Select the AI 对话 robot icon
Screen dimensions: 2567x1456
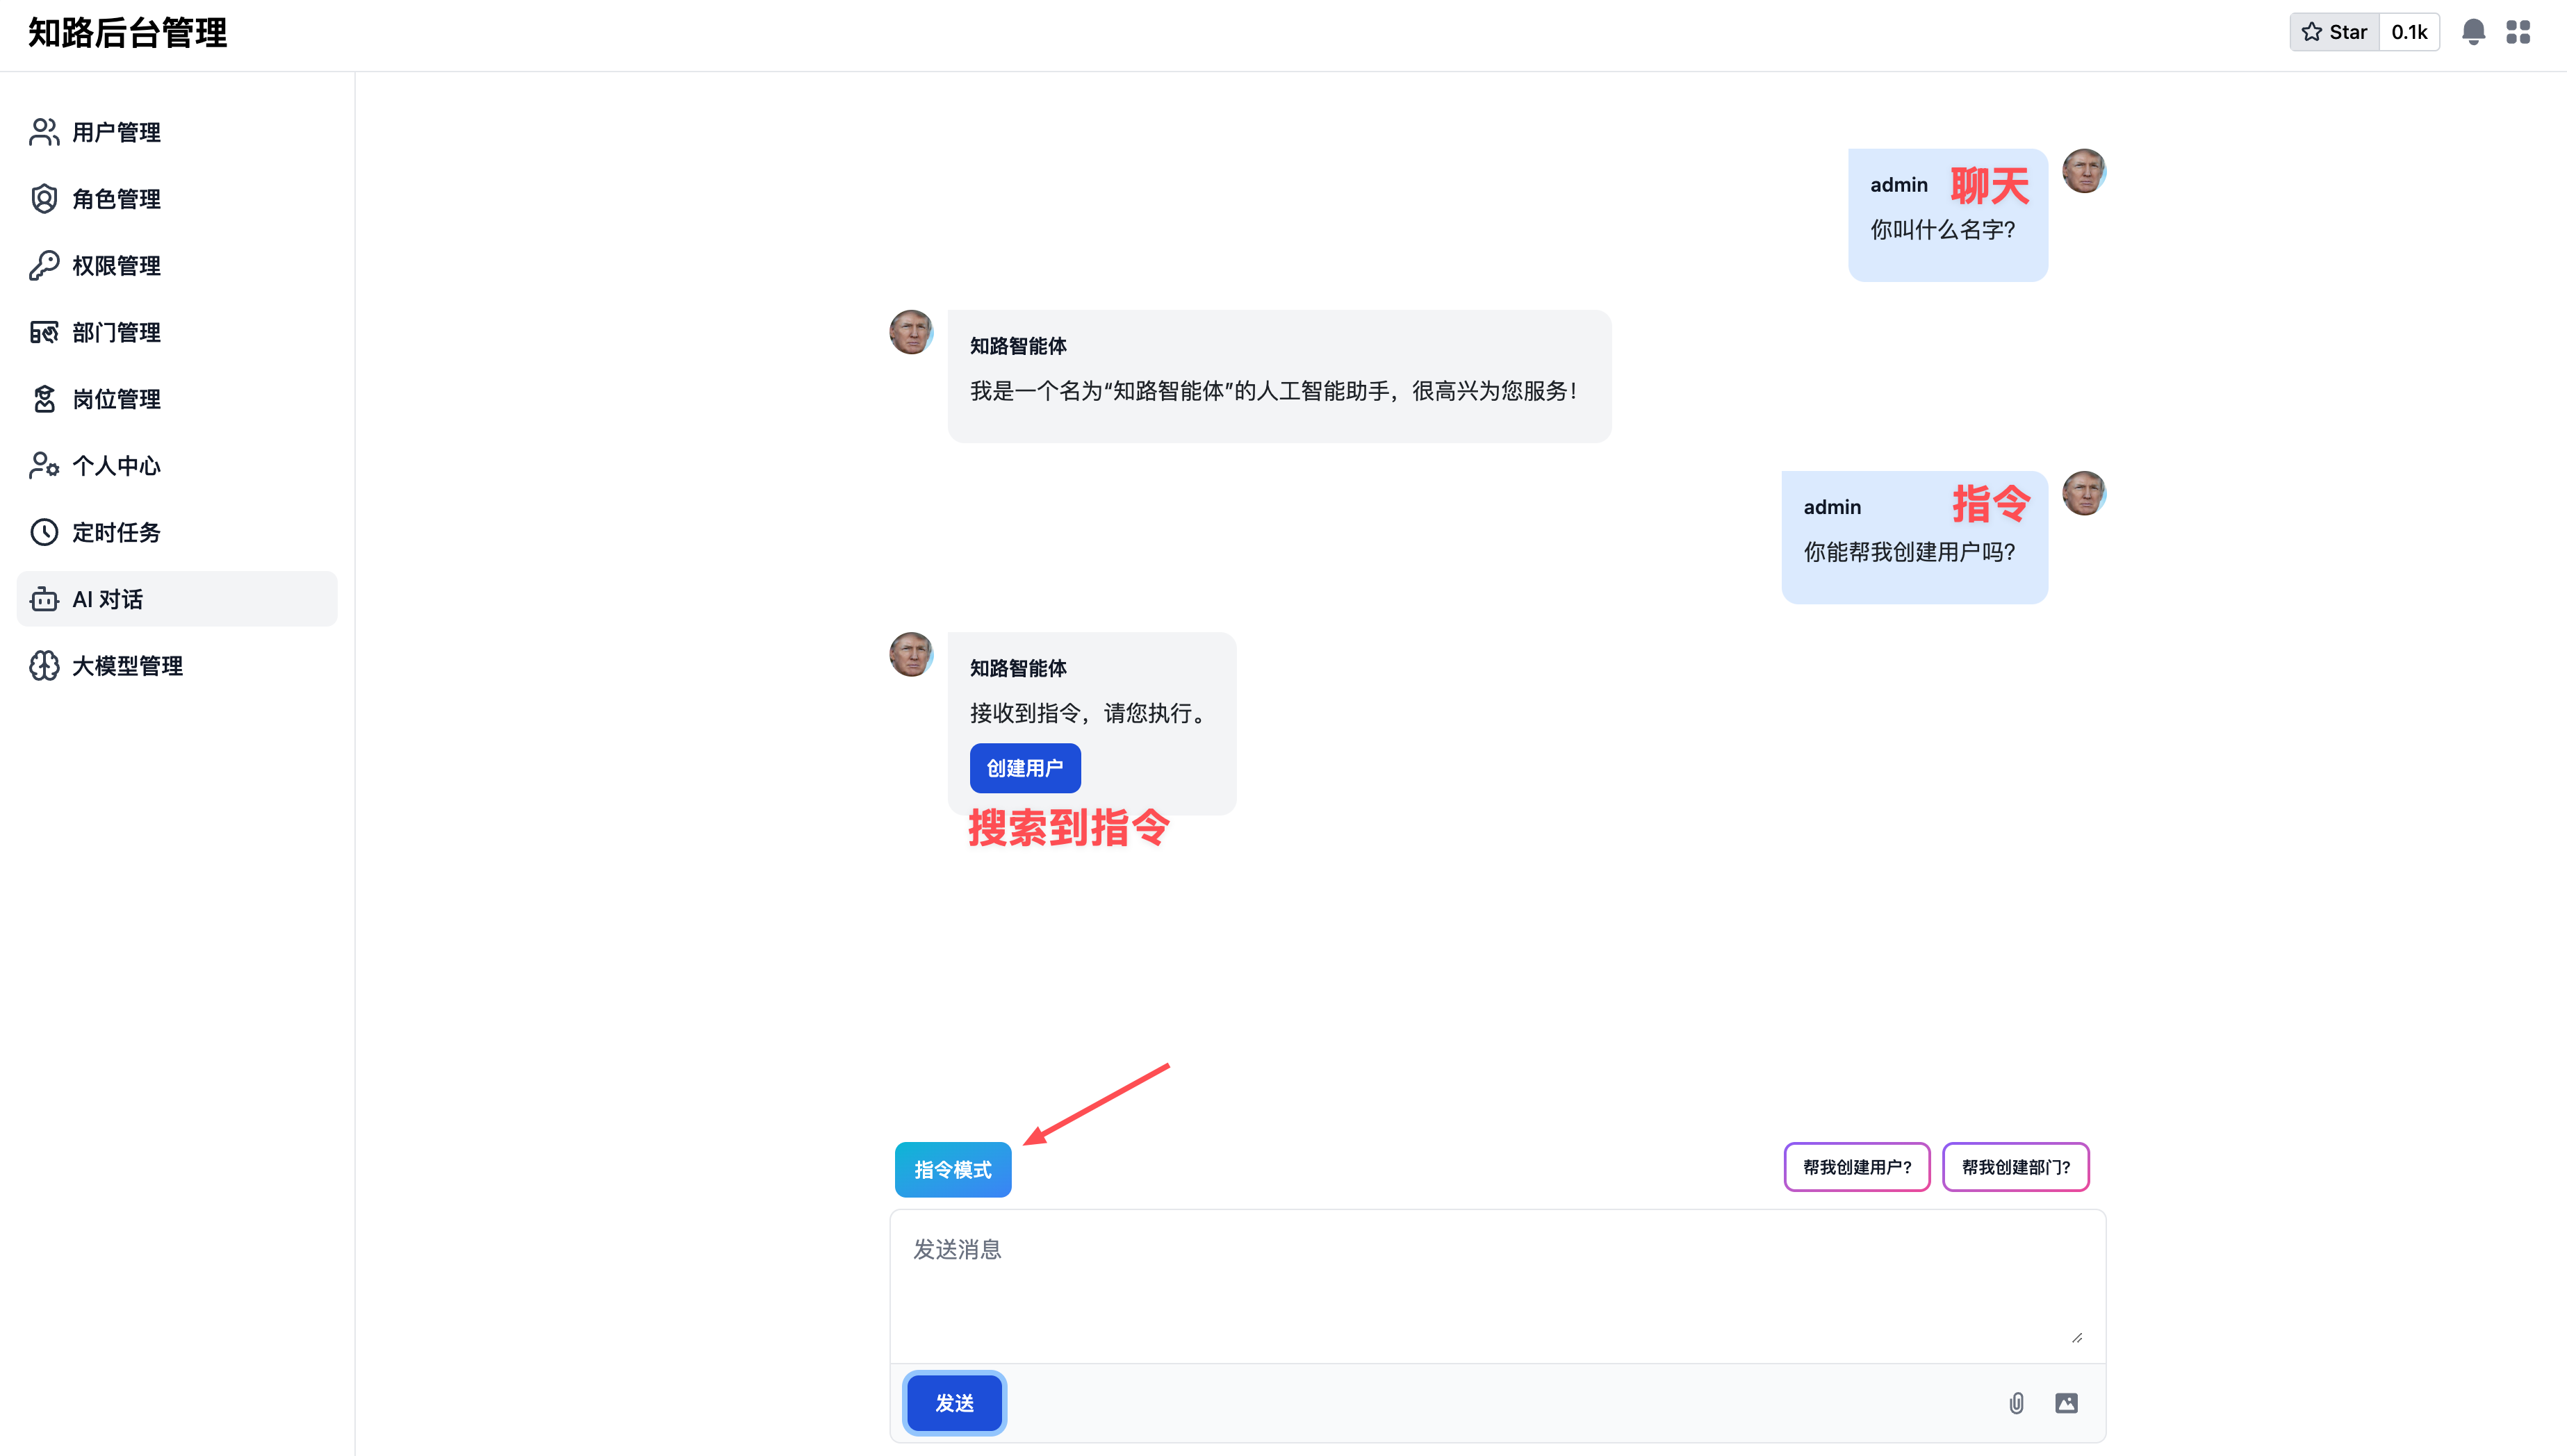tap(44, 599)
